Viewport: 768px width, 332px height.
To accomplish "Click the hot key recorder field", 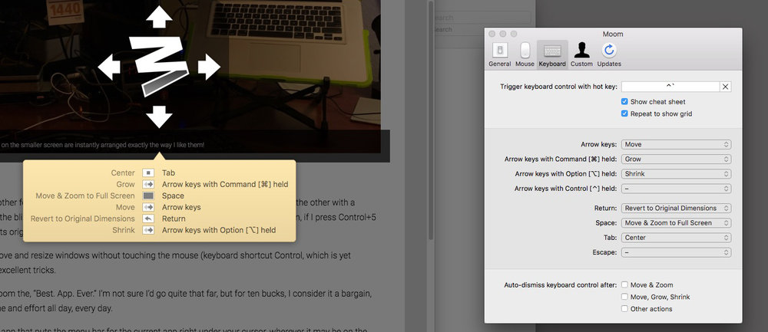I will click(670, 87).
